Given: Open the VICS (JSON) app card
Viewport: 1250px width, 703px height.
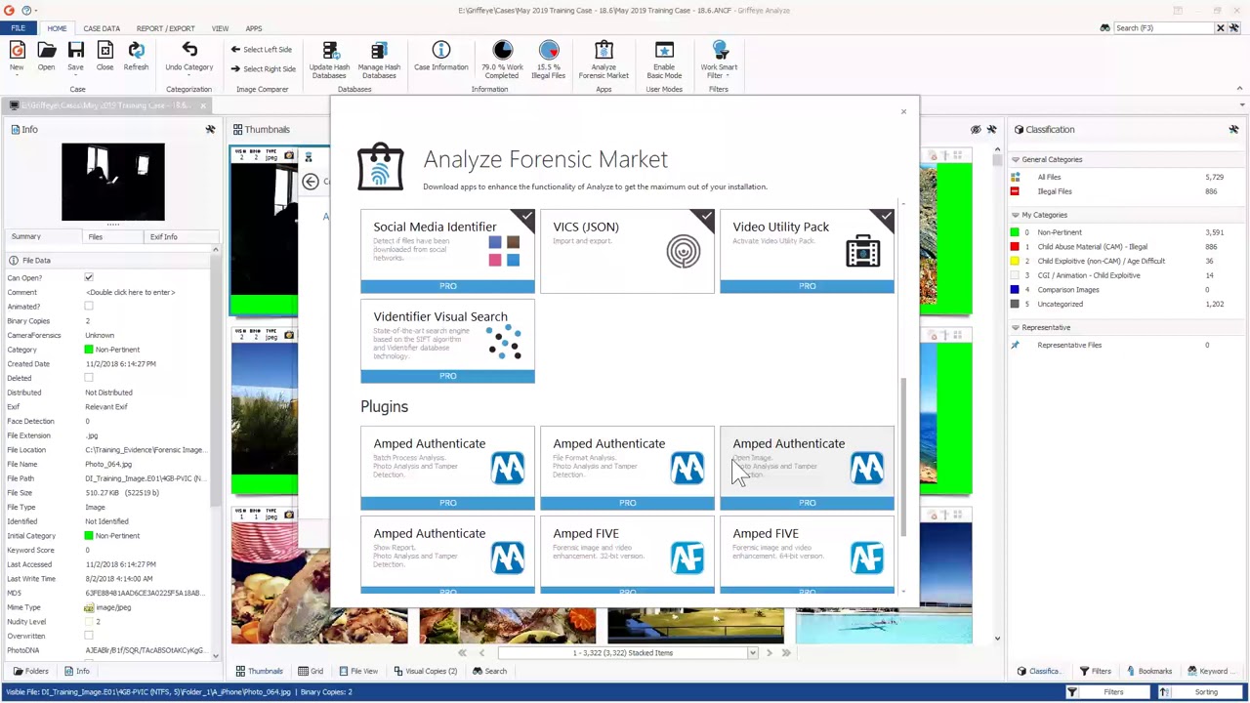Looking at the screenshot, I should 627,251.
